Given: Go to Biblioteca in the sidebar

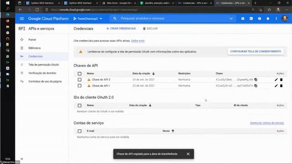Looking at the screenshot, I should 35,48.
